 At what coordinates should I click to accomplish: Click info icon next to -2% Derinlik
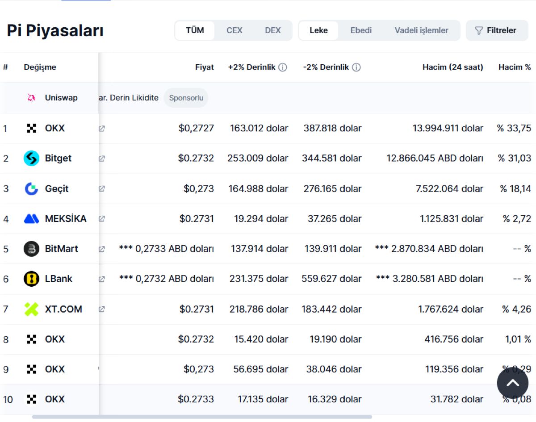pyautogui.click(x=356, y=67)
